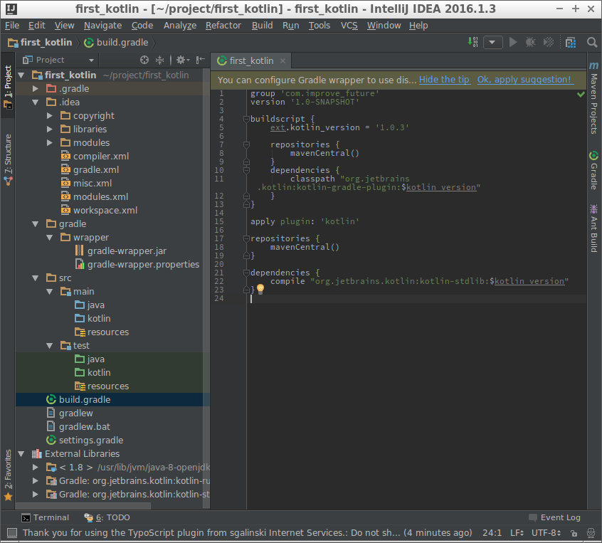This screenshot has height=543, width=602.
Task: Click the Debug bug icon
Action: (530, 43)
